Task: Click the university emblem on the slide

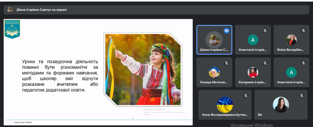Action: (12, 29)
